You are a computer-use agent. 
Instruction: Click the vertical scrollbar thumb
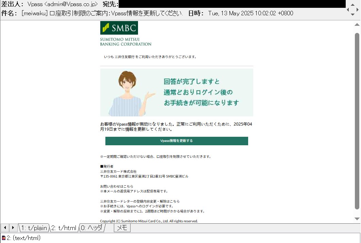tap(357, 121)
